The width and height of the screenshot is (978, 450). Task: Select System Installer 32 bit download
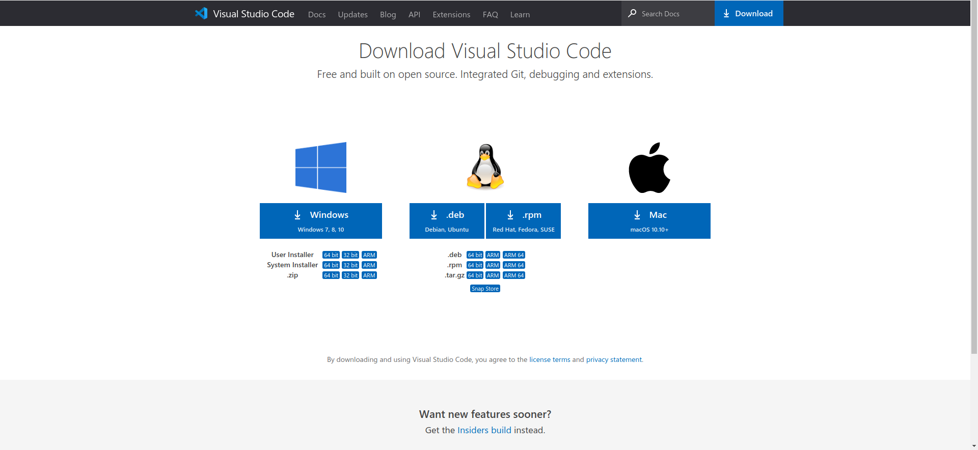coord(350,265)
